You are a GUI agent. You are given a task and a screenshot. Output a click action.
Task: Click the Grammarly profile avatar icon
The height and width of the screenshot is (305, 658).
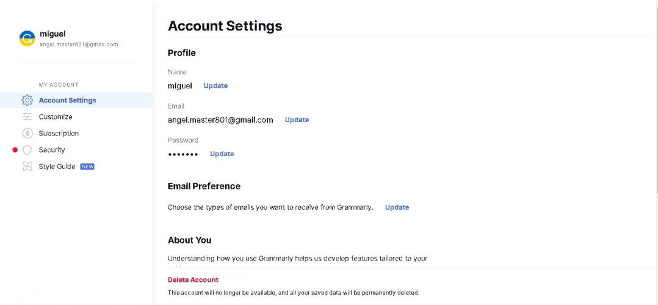click(27, 38)
